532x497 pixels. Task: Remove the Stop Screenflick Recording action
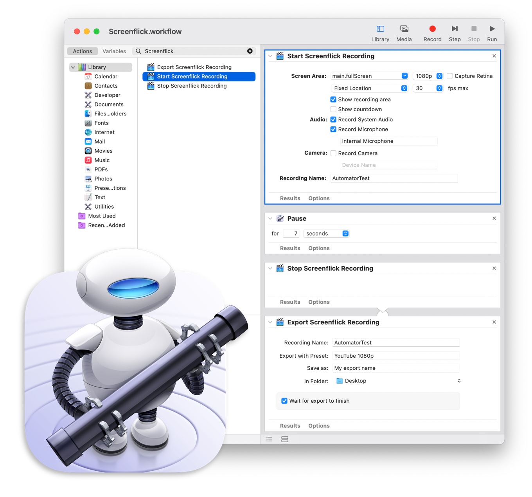pos(494,268)
